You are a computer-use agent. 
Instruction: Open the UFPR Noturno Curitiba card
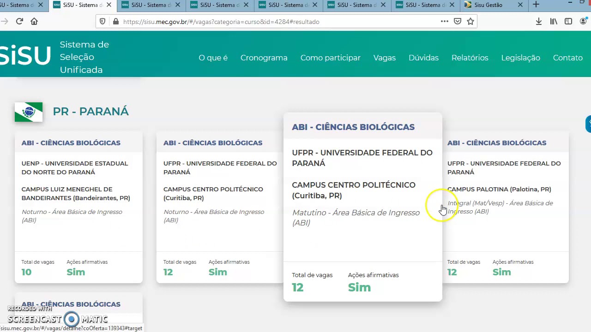(x=220, y=207)
